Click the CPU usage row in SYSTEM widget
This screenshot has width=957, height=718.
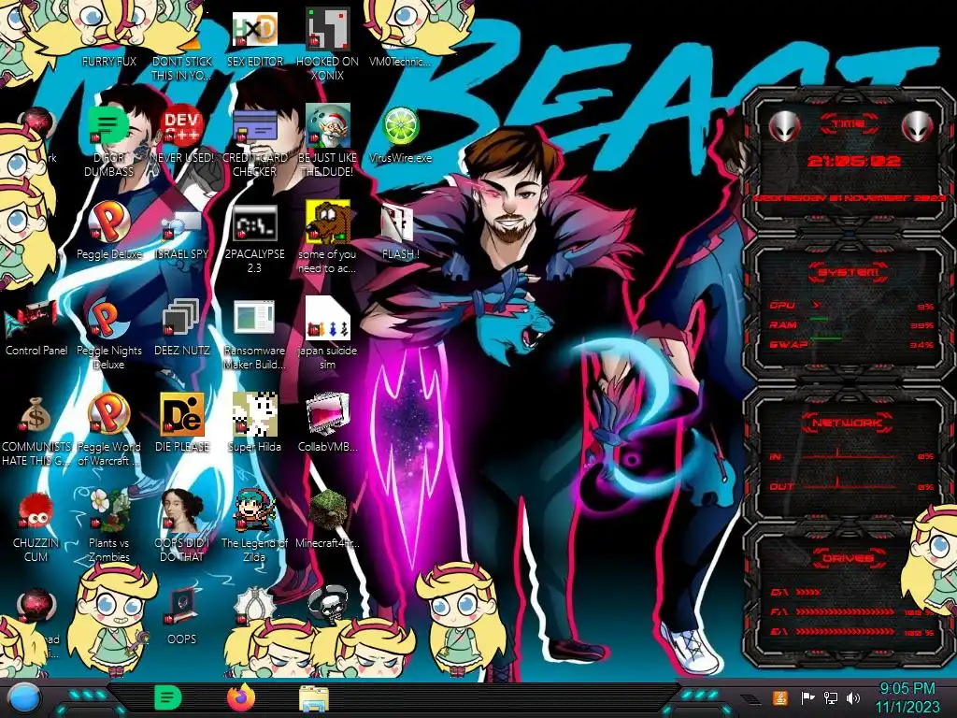coord(850,306)
